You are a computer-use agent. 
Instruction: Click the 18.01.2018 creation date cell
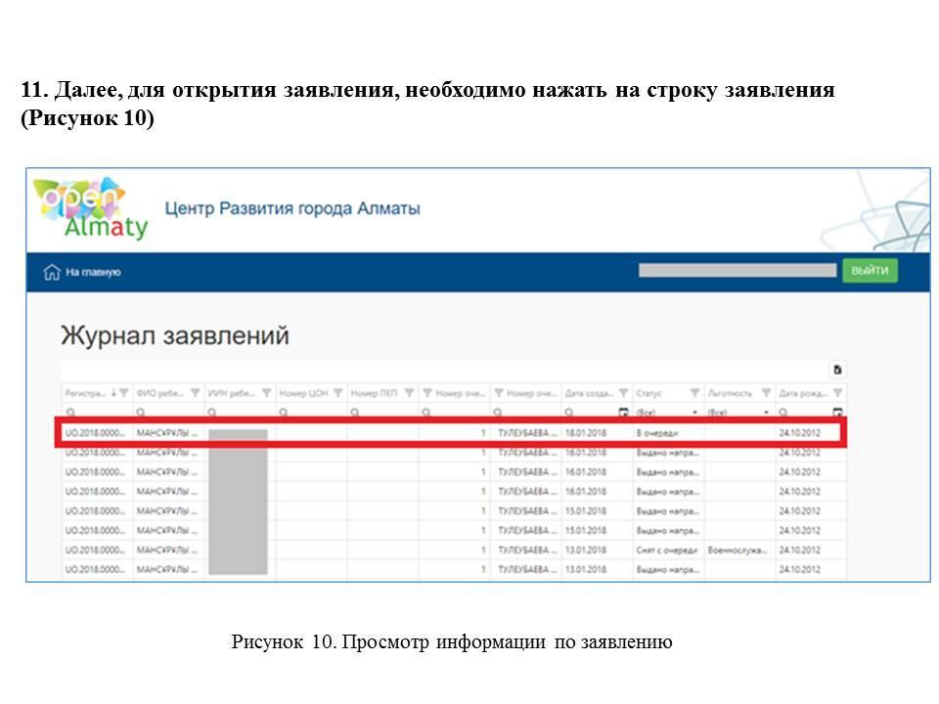tap(585, 433)
